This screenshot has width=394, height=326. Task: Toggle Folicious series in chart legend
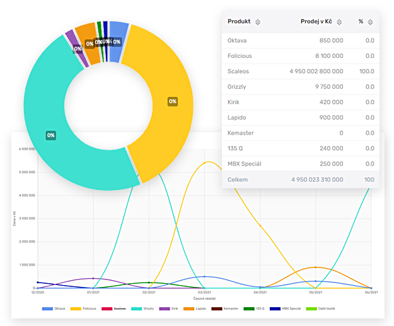[83, 308]
